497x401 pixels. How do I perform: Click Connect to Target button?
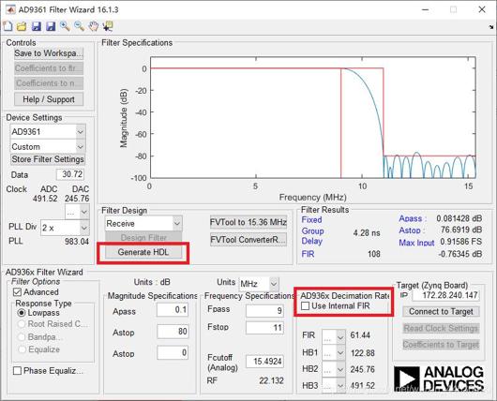pos(441,312)
